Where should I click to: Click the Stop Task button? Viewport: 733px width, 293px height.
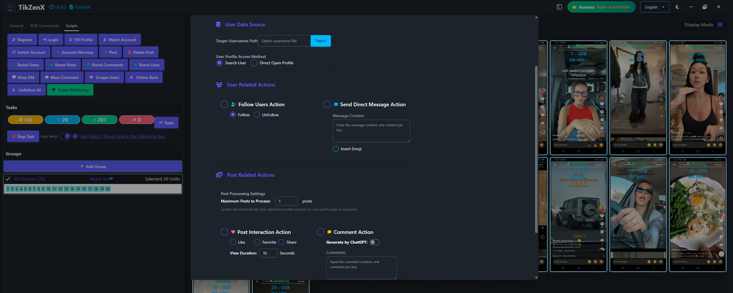tap(23, 136)
